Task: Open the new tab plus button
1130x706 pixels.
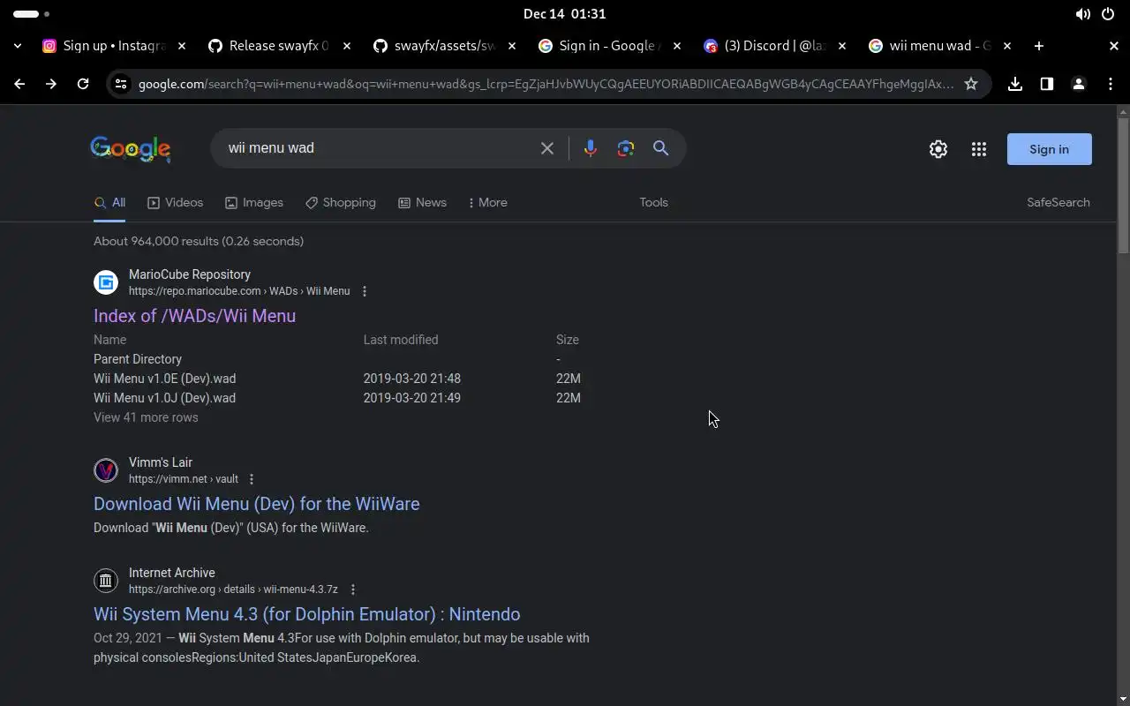Action: tap(1039, 46)
